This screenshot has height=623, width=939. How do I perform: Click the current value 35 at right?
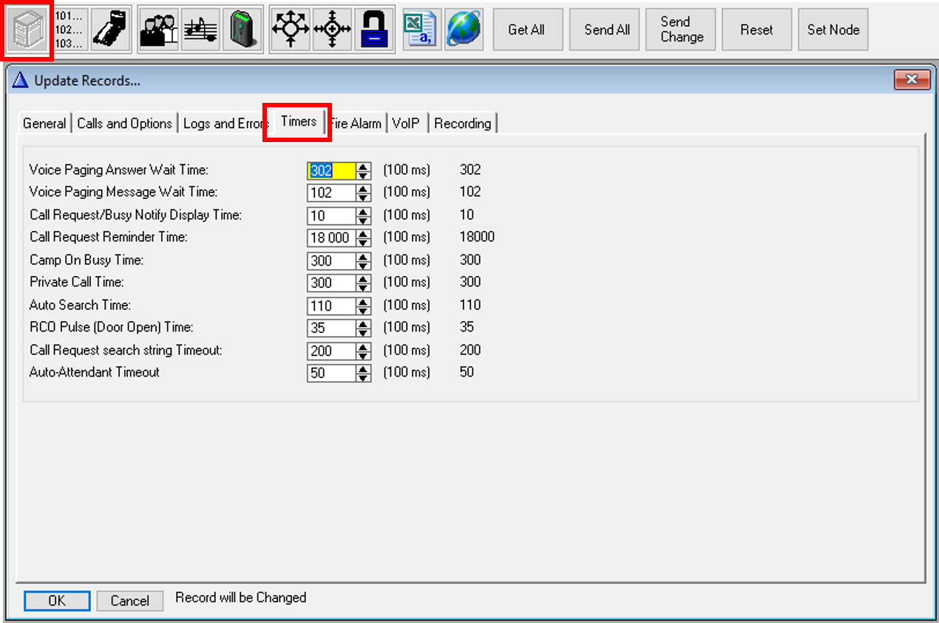pyautogui.click(x=467, y=327)
